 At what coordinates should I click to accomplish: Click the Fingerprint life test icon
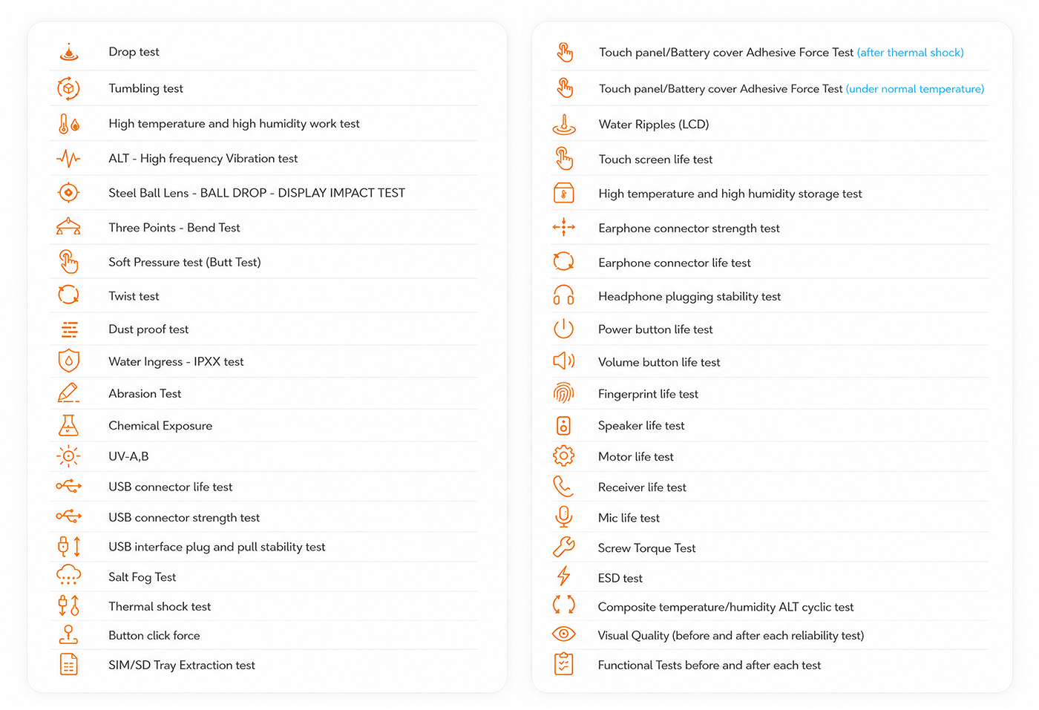tap(564, 393)
